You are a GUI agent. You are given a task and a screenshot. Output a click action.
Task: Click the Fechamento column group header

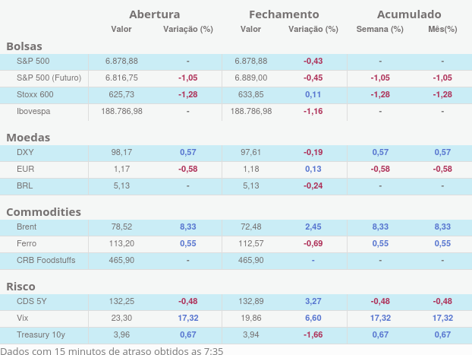click(284, 14)
